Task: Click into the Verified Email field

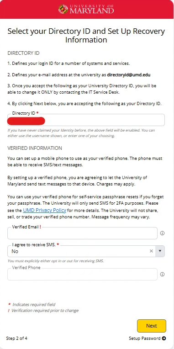Action: [x=82, y=233]
